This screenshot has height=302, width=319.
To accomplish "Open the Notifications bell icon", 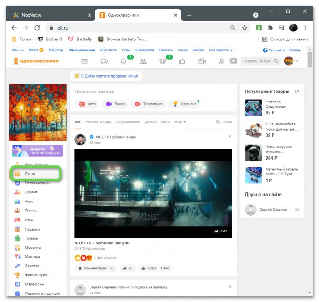I will coord(123,61).
